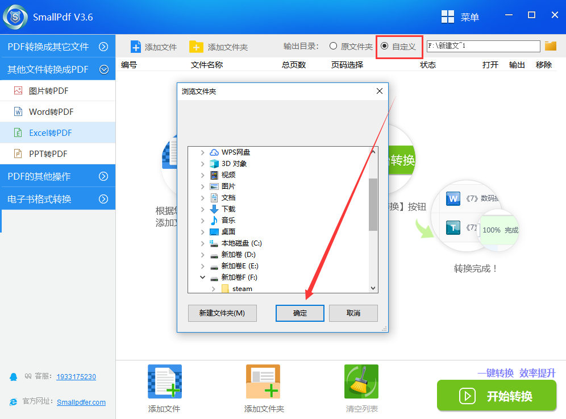Open Smallpdfer.com website link
The image size is (566, 419).
pyautogui.click(x=81, y=402)
